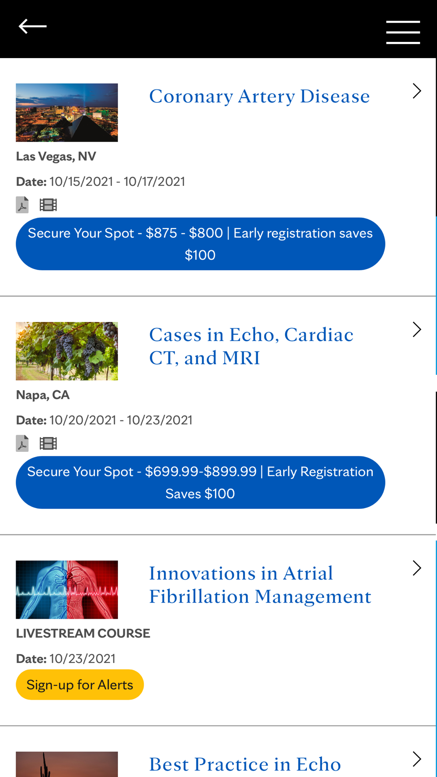Tap the Napa vineyard grapes thumbnail
The height and width of the screenshot is (777, 437).
point(67,351)
